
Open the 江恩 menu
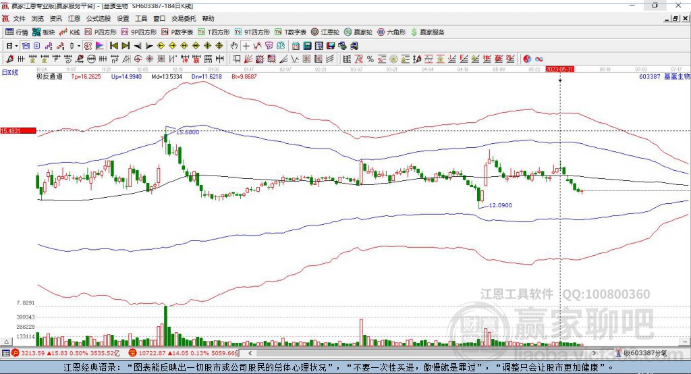(x=74, y=18)
